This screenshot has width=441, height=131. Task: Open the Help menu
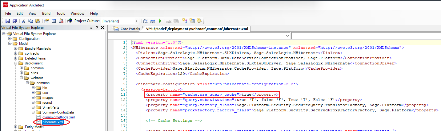click(x=94, y=13)
